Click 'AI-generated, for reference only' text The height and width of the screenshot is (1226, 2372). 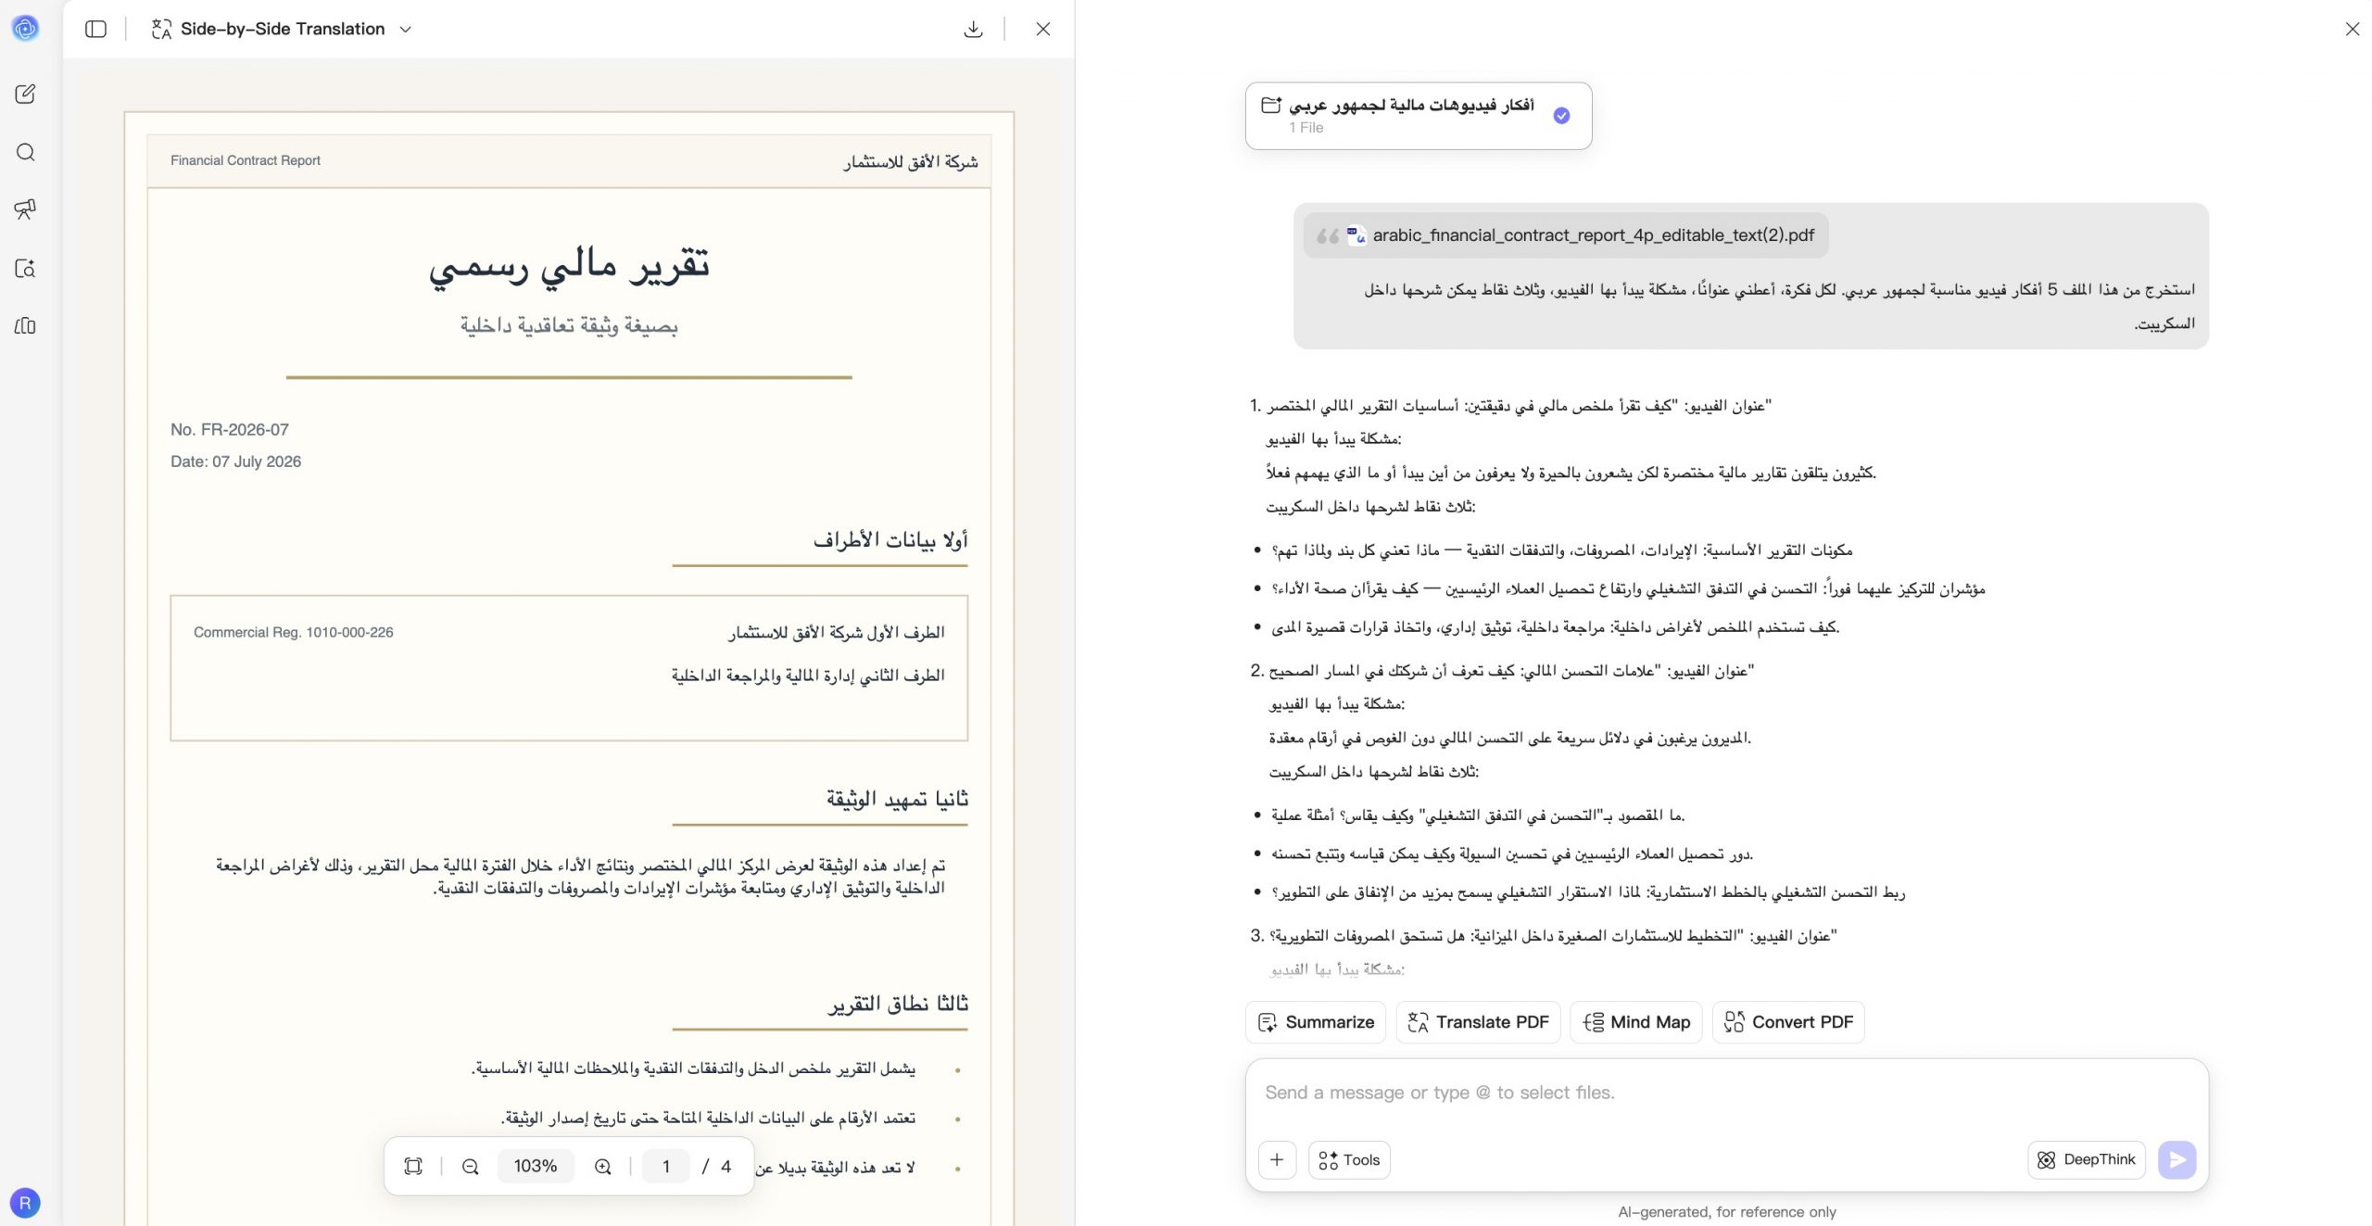1727,1211
